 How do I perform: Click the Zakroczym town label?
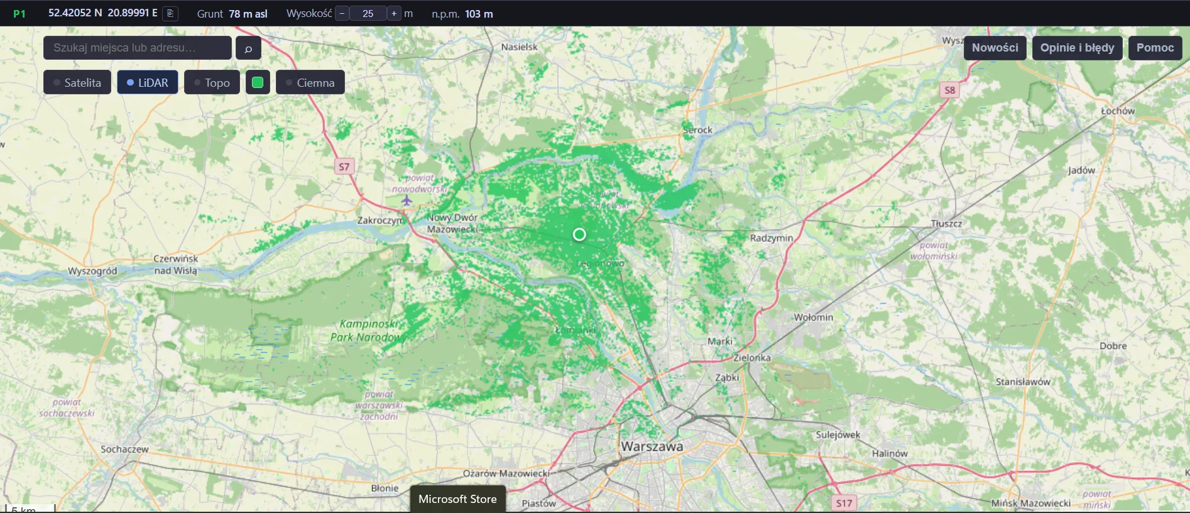(381, 221)
